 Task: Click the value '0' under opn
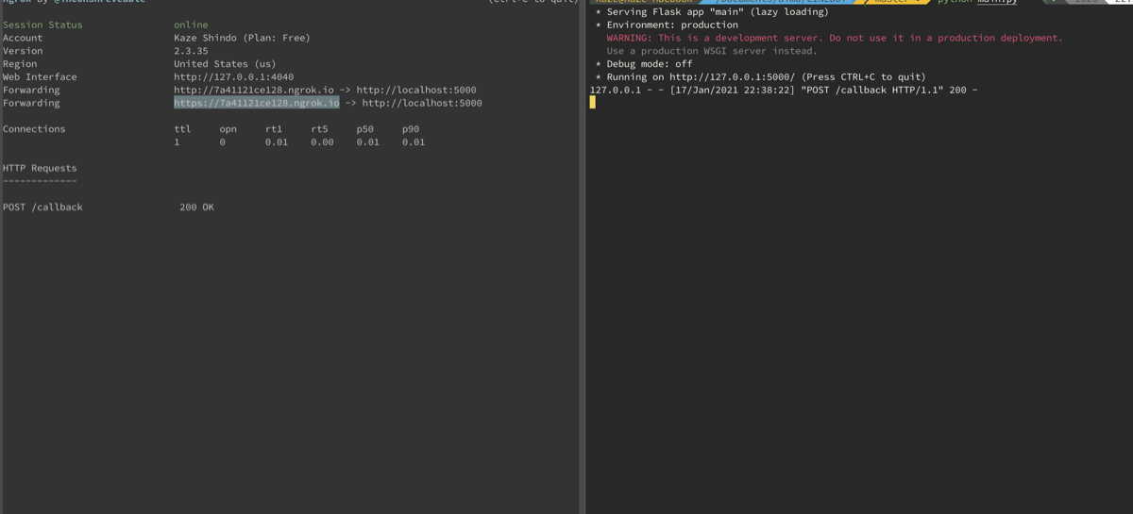click(x=222, y=142)
